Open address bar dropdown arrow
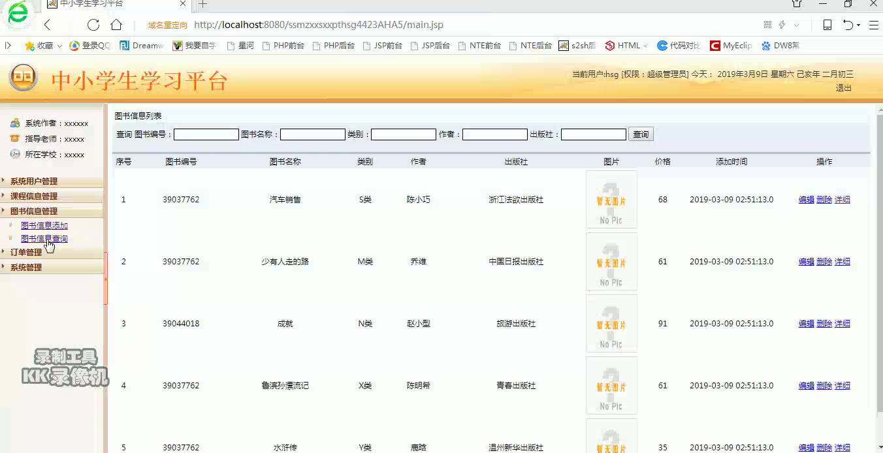 pos(797,25)
